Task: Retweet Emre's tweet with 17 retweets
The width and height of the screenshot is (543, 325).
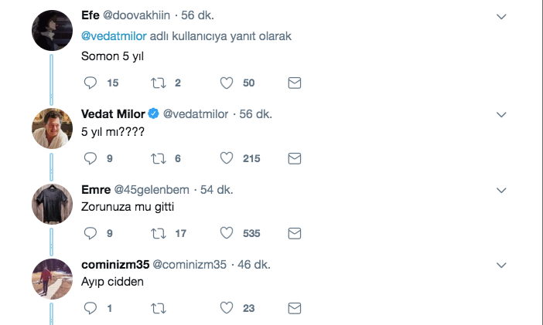Action: coord(159,233)
